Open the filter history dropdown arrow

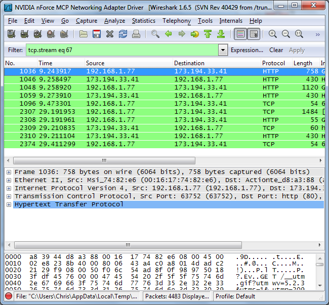223,50
